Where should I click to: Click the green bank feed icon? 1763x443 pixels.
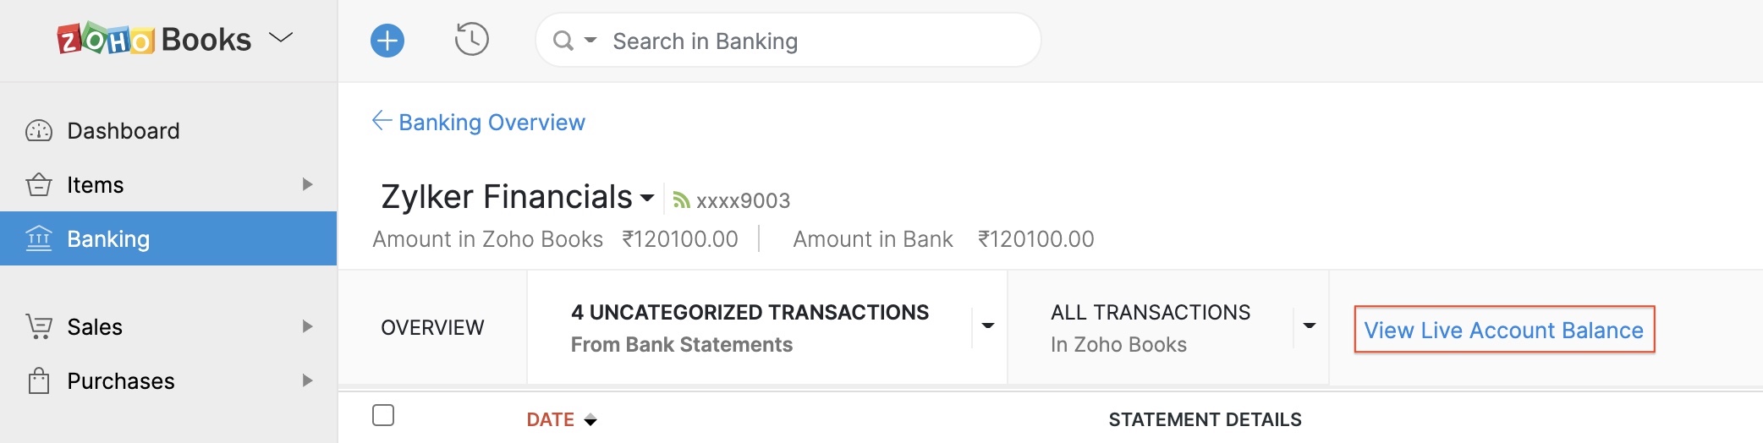(x=681, y=200)
